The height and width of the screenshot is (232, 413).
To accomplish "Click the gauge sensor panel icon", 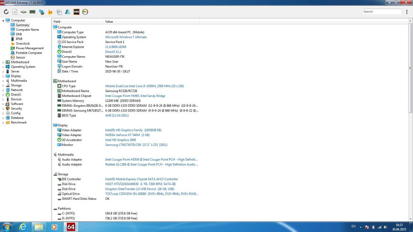I will (x=85, y=12).
